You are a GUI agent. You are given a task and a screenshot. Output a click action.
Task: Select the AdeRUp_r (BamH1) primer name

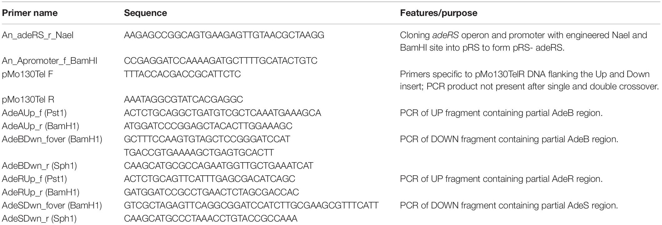[41, 192]
